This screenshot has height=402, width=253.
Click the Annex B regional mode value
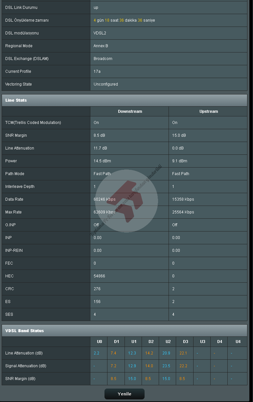tap(101, 46)
